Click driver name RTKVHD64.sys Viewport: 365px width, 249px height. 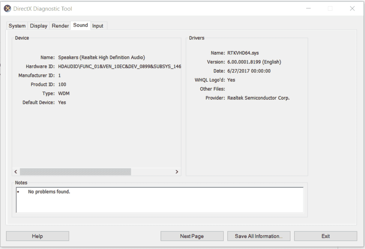[x=243, y=53]
